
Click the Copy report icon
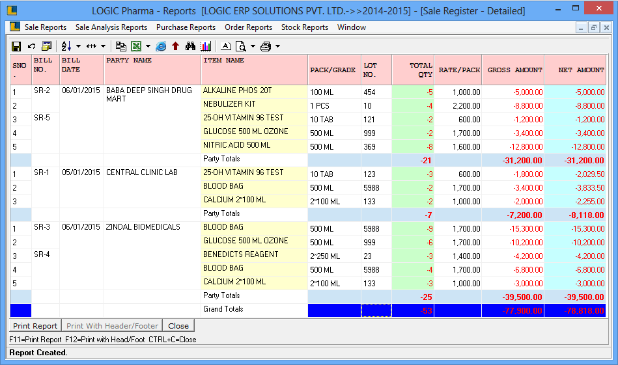point(121,46)
